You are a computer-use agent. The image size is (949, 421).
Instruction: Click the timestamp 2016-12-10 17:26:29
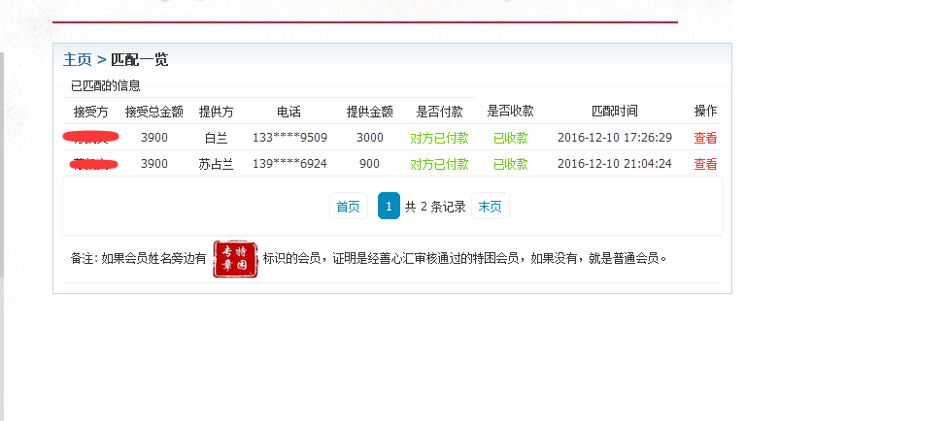(x=614, y=138)
